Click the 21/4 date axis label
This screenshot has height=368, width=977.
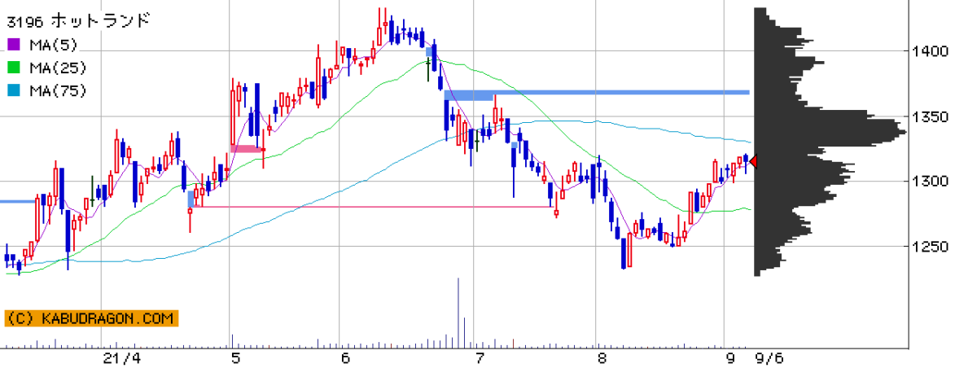122,357
